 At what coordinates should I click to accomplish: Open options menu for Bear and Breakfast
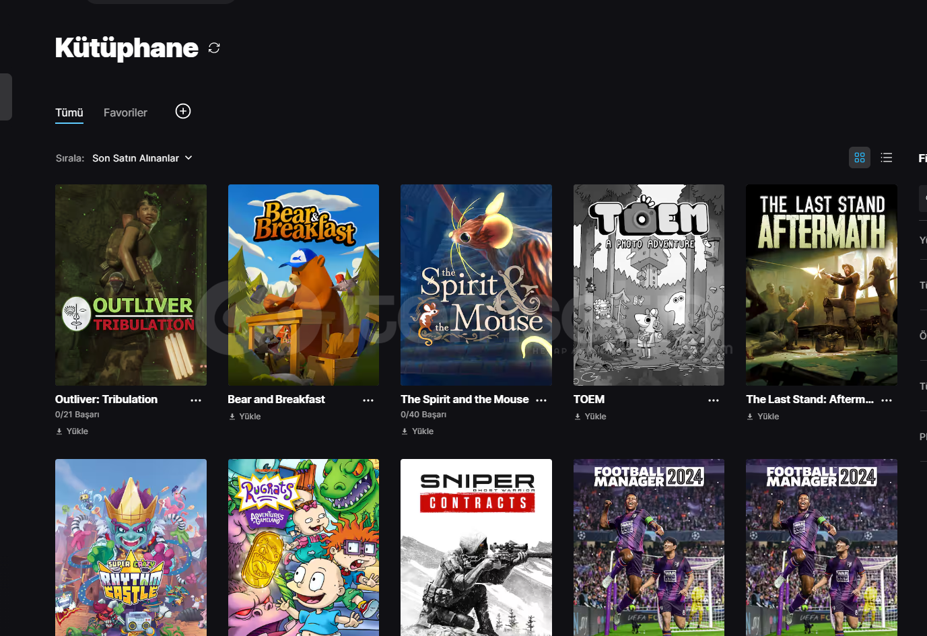point(368,400)
